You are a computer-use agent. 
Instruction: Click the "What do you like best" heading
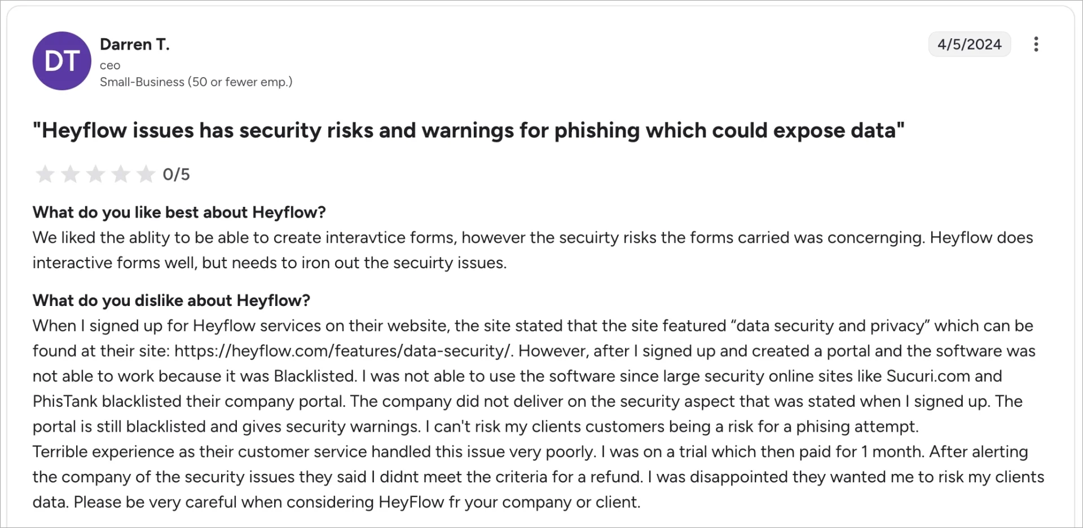179,212
